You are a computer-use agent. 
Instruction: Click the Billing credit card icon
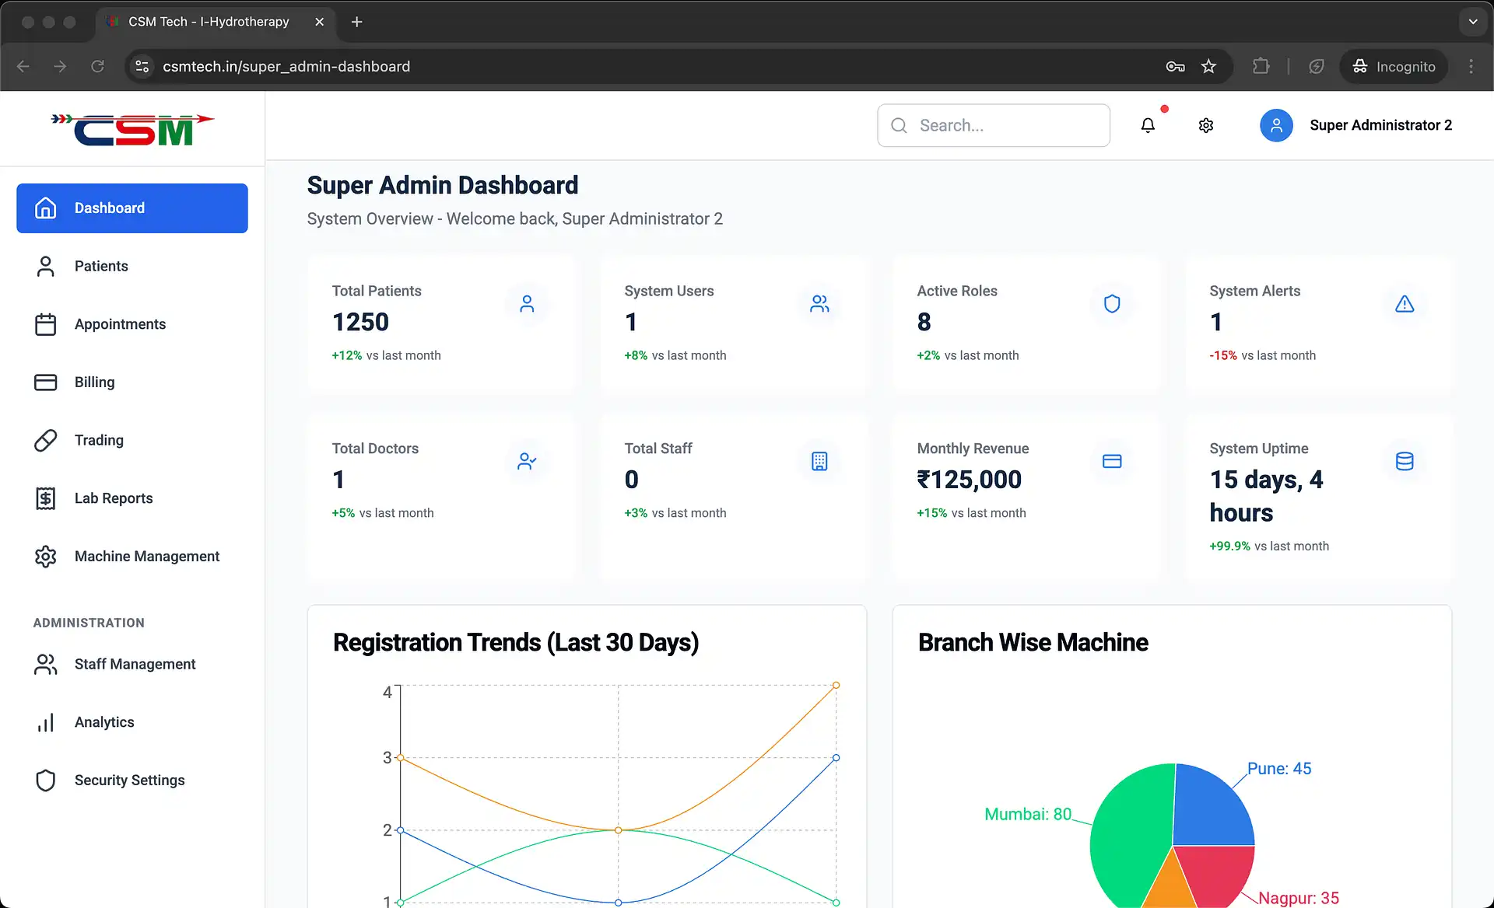pos(46,382)
